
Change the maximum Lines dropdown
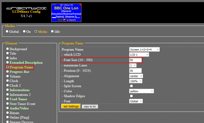[x=133, y=65]
